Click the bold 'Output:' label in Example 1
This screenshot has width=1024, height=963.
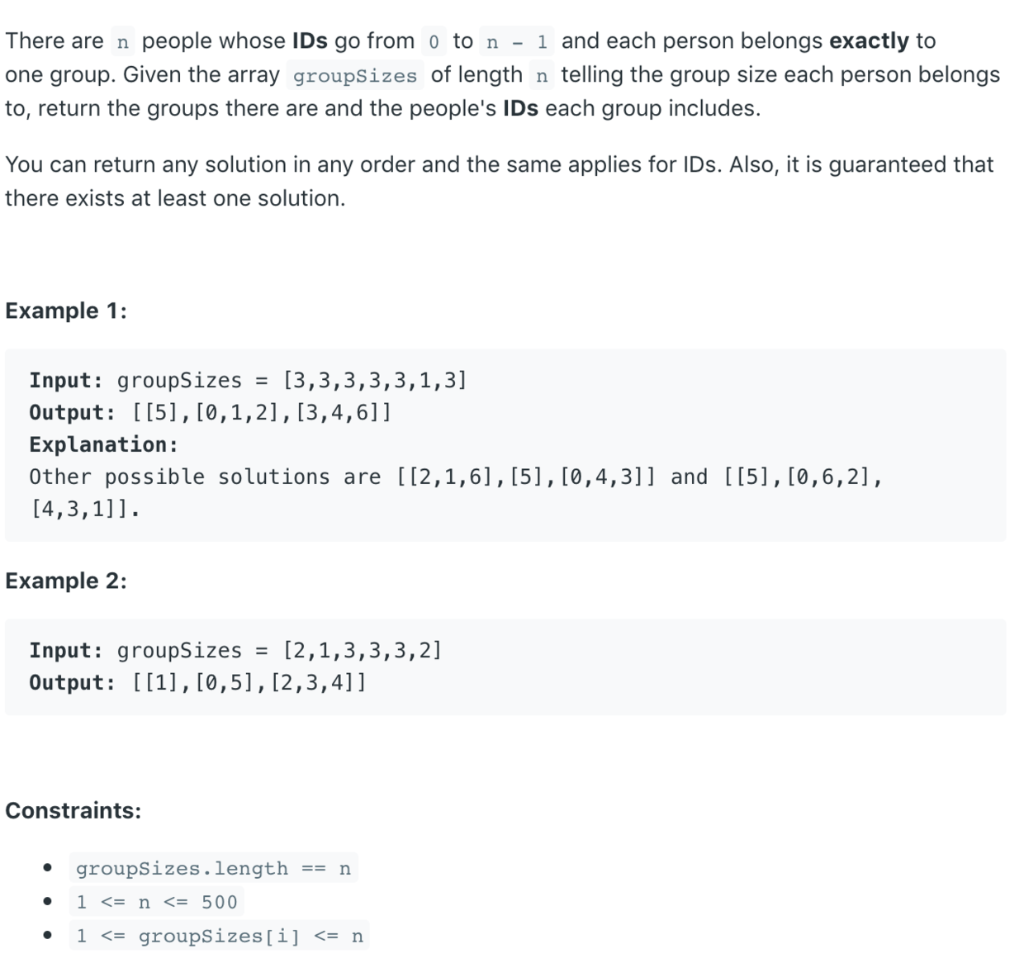72,412
